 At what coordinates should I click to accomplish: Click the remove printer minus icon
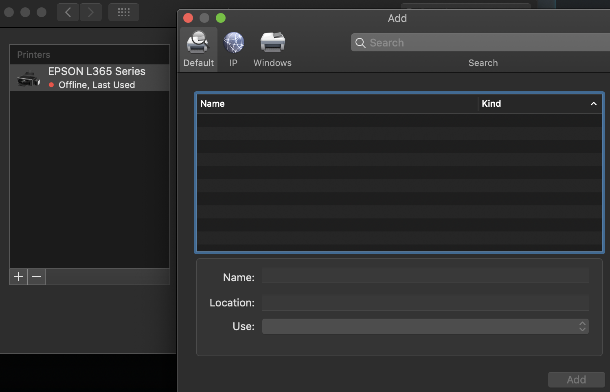pyautogui.click(x=36, y=277)
